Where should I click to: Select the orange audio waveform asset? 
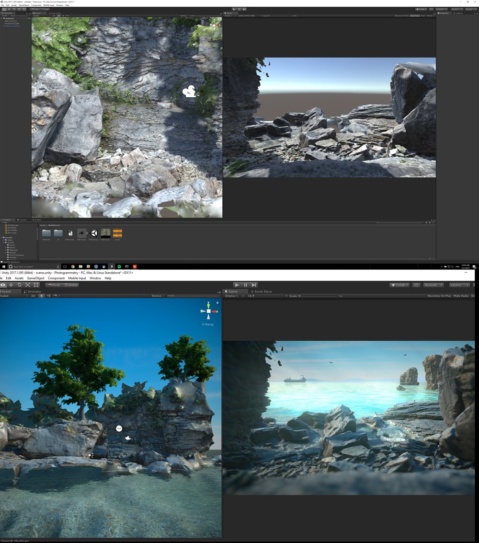[x=117, y=233]
